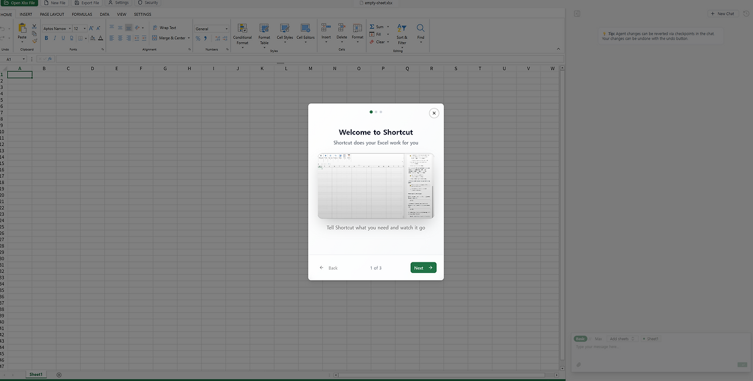Click the Middle Align icon
The width and height of the screenshot is (753, 381).
pos(120,28)
